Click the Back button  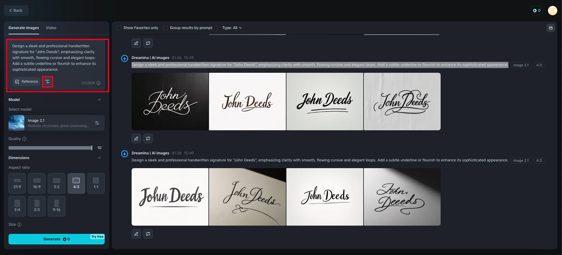point(16,11)
